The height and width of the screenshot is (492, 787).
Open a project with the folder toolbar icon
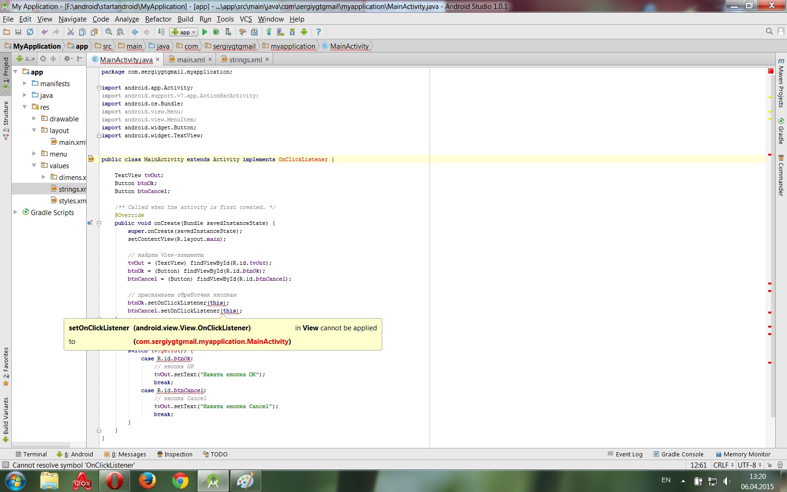click(x=7, y=32)
